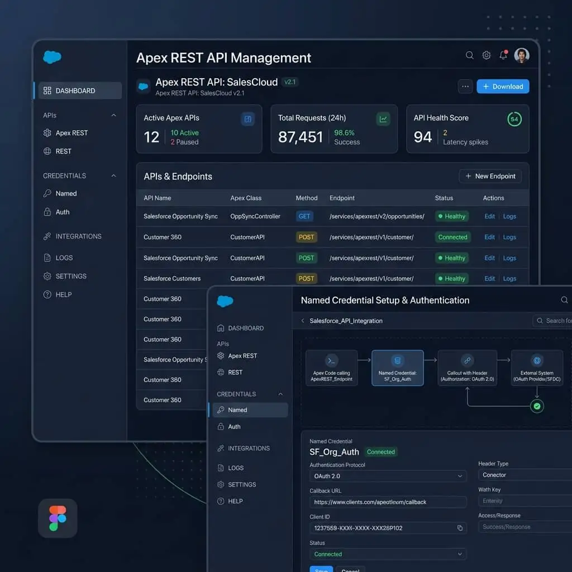
Task: Click Logs in the Salesforce Customers row
Action: (x=509, y=279)
